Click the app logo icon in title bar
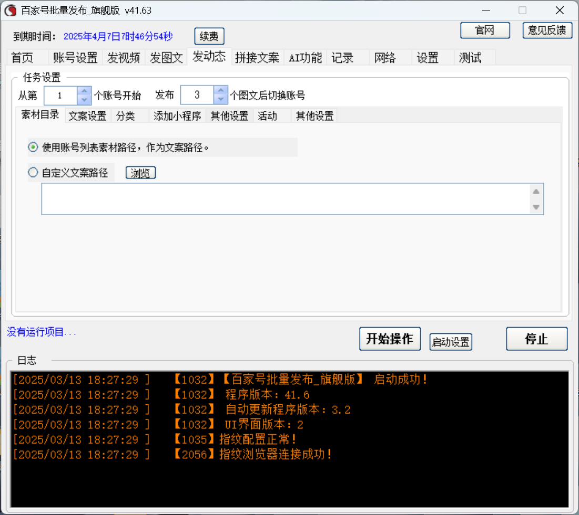The image size is (579, 515). point(11,10)
